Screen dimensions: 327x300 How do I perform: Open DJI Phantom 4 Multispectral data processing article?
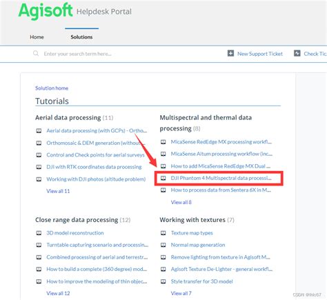pyautogui.click(x=221, y=178)
